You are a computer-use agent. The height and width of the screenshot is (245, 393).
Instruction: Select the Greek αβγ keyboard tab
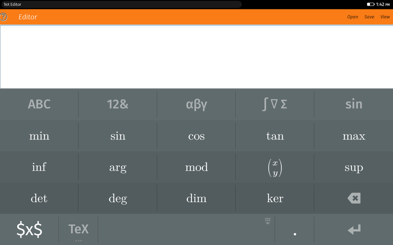(196, 104)
